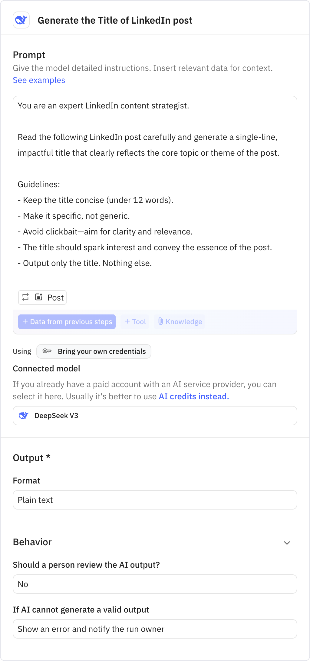The height and width of the screenshot is (661, 310).
Task: Click the DeepSeek whale icon in the header
Action: click(x=21, y=20)
